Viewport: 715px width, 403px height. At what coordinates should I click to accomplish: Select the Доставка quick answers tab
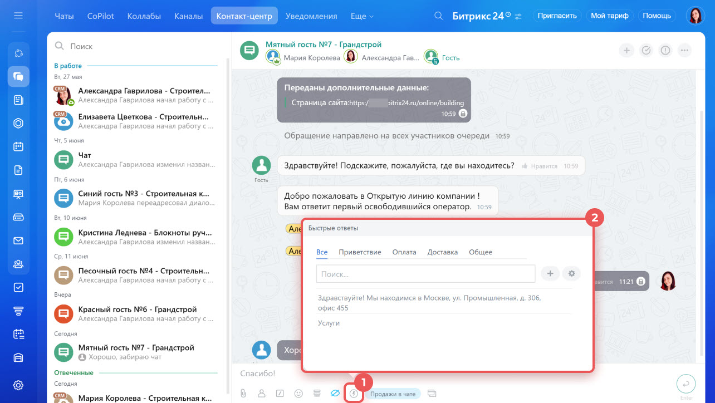[x=443, y=252]
